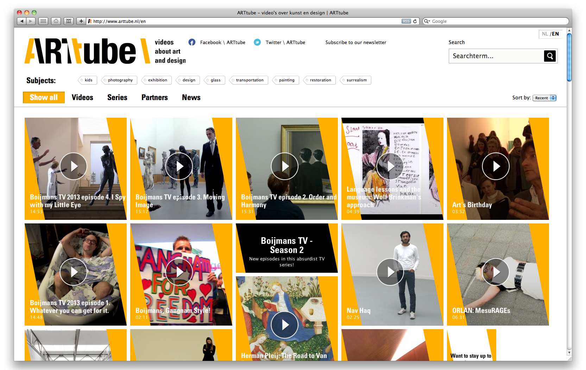Open the News tab
The image size is (586, 370).
(x=191, y=98)
